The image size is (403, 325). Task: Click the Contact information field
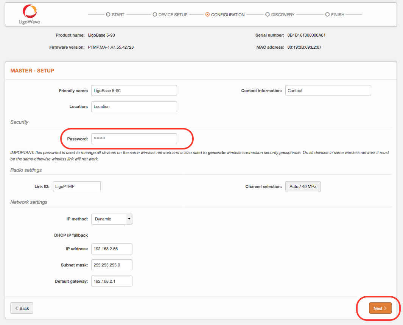328,90
